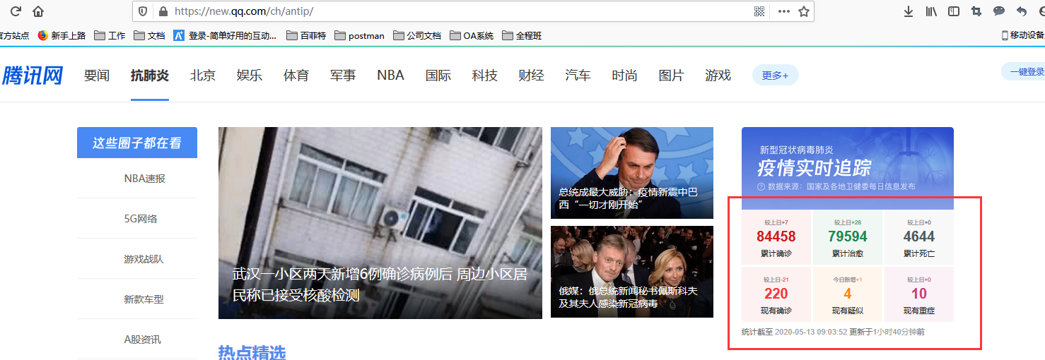Expand the 更多+ navigation menu
The width and height of the screenshot is (1045, 360).
pos(775,76)
